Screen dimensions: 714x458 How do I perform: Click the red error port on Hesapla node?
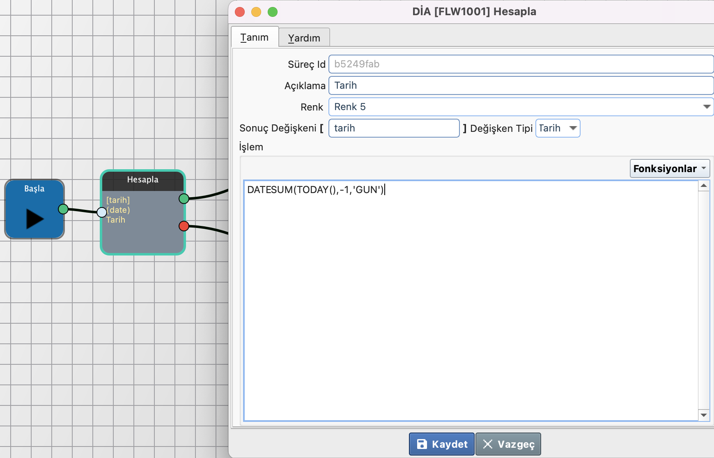pyautogui.click(x=184, y=226)
